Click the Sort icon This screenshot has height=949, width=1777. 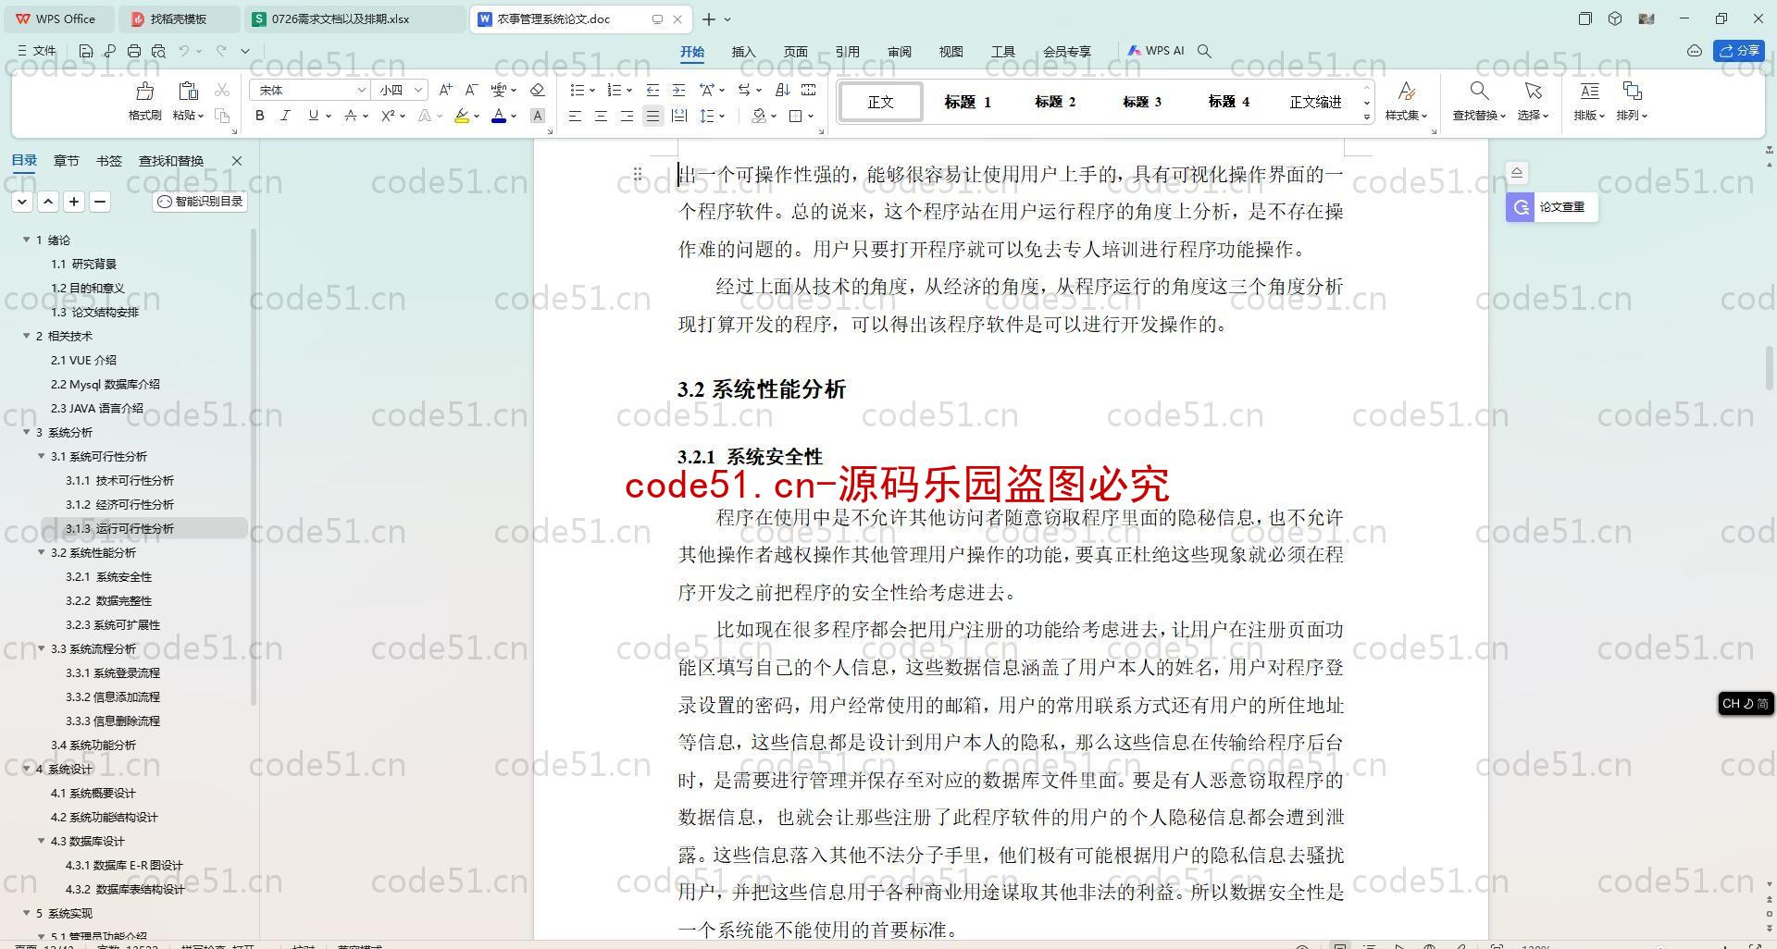[x=782, y=90]
